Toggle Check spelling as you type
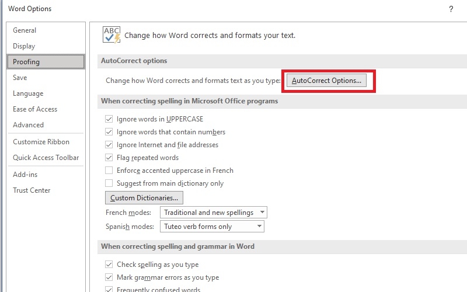The width and height of the screenshot is (467, 292). (x=109, y=265)
